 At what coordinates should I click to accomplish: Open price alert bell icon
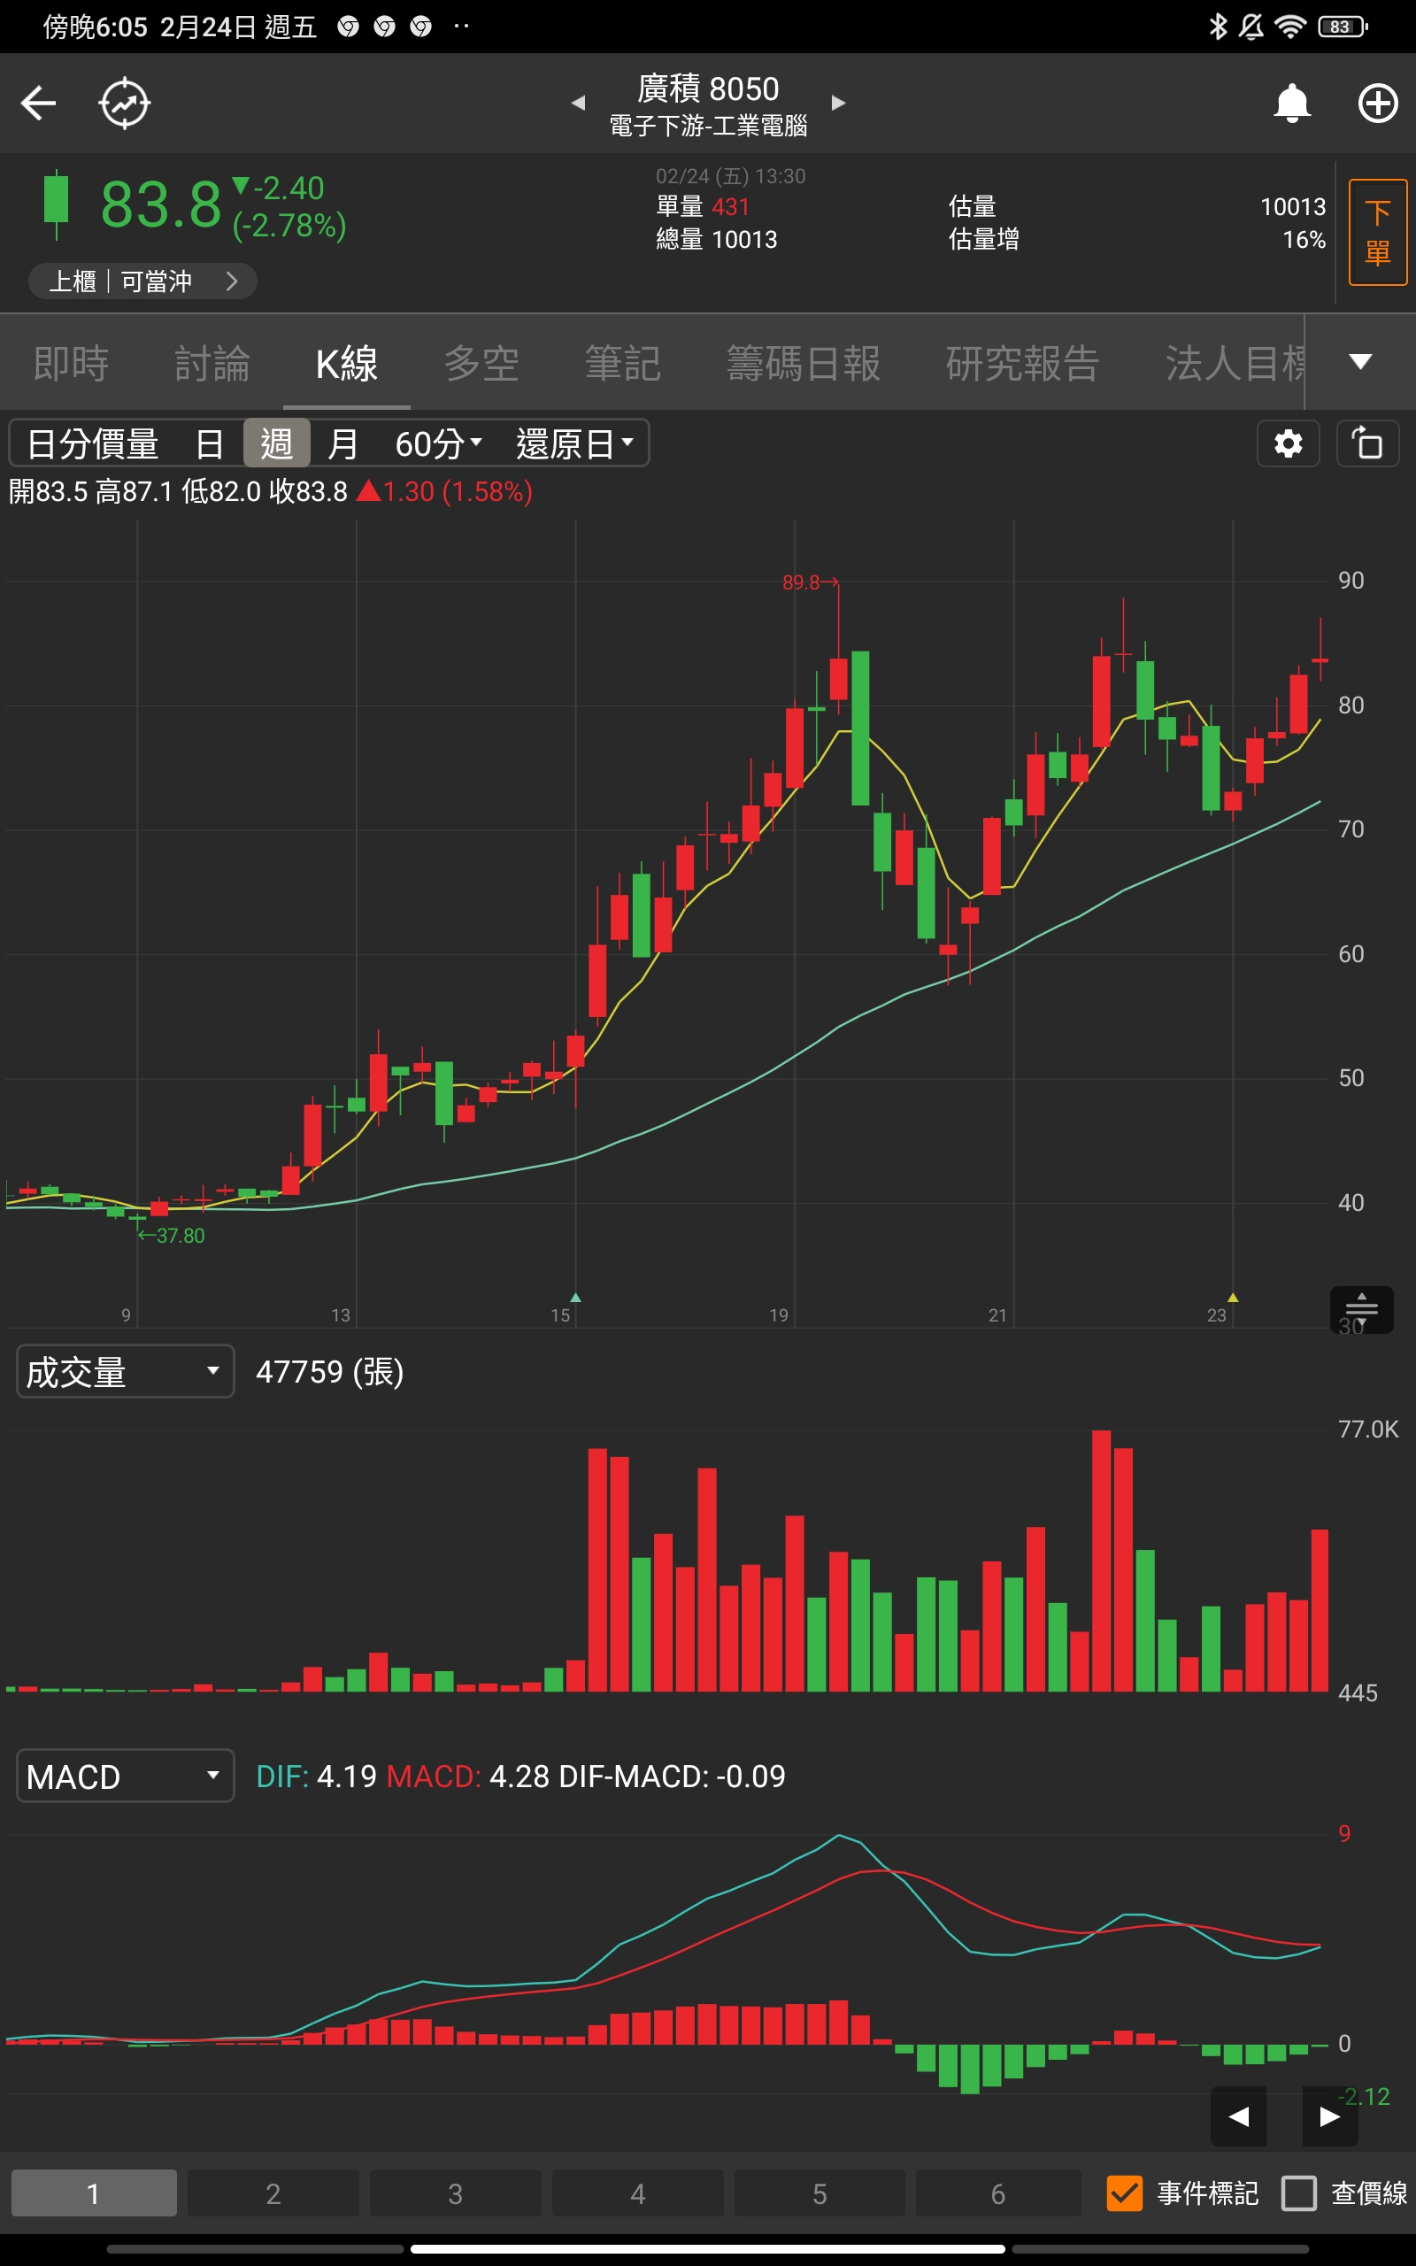1291,103
